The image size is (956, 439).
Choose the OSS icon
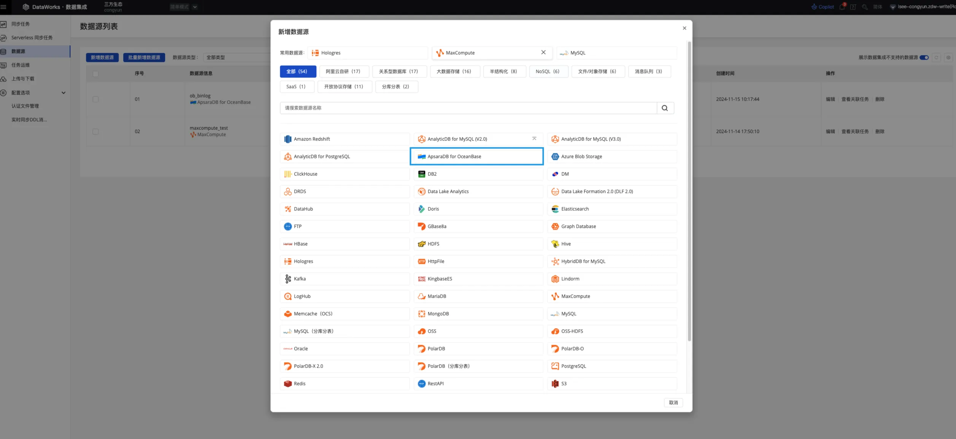(421, 331)
